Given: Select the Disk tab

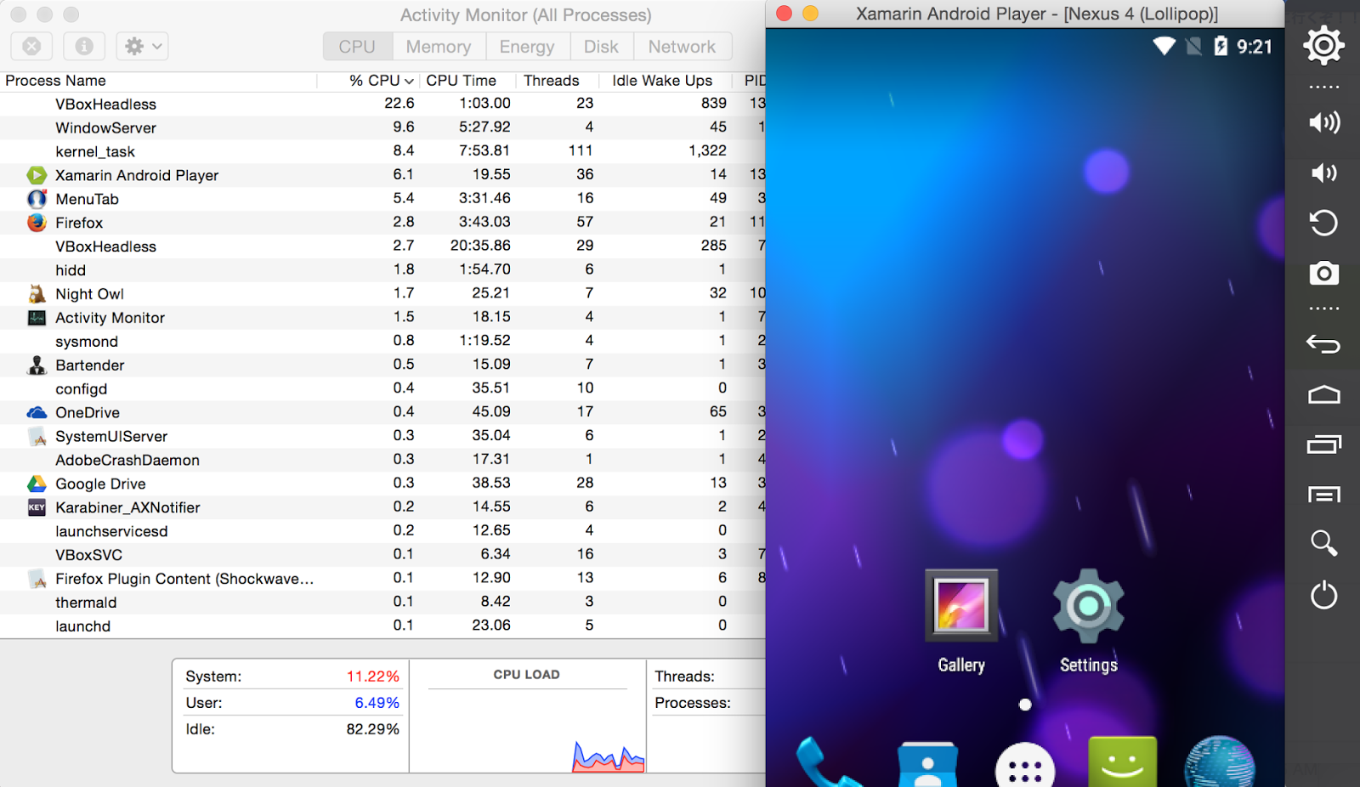Looking at the screenshot, I should (601, 47).
